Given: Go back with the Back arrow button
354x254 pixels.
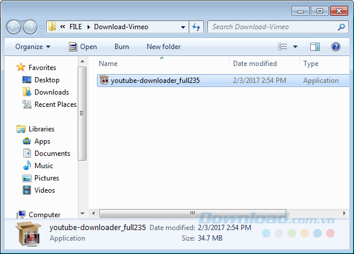Looking at the screenshot, I should [13, 27].
